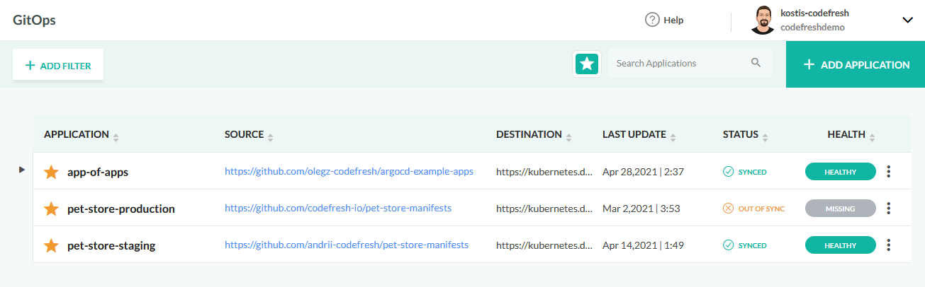Click the star icon beside pet-store-staging
The width and height of the screenshot is (925, 287).
(51, 245)
